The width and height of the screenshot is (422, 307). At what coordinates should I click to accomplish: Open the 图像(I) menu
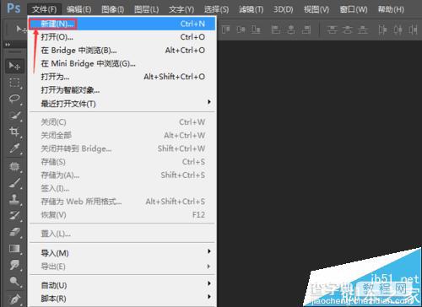click(x=113, y=9)
